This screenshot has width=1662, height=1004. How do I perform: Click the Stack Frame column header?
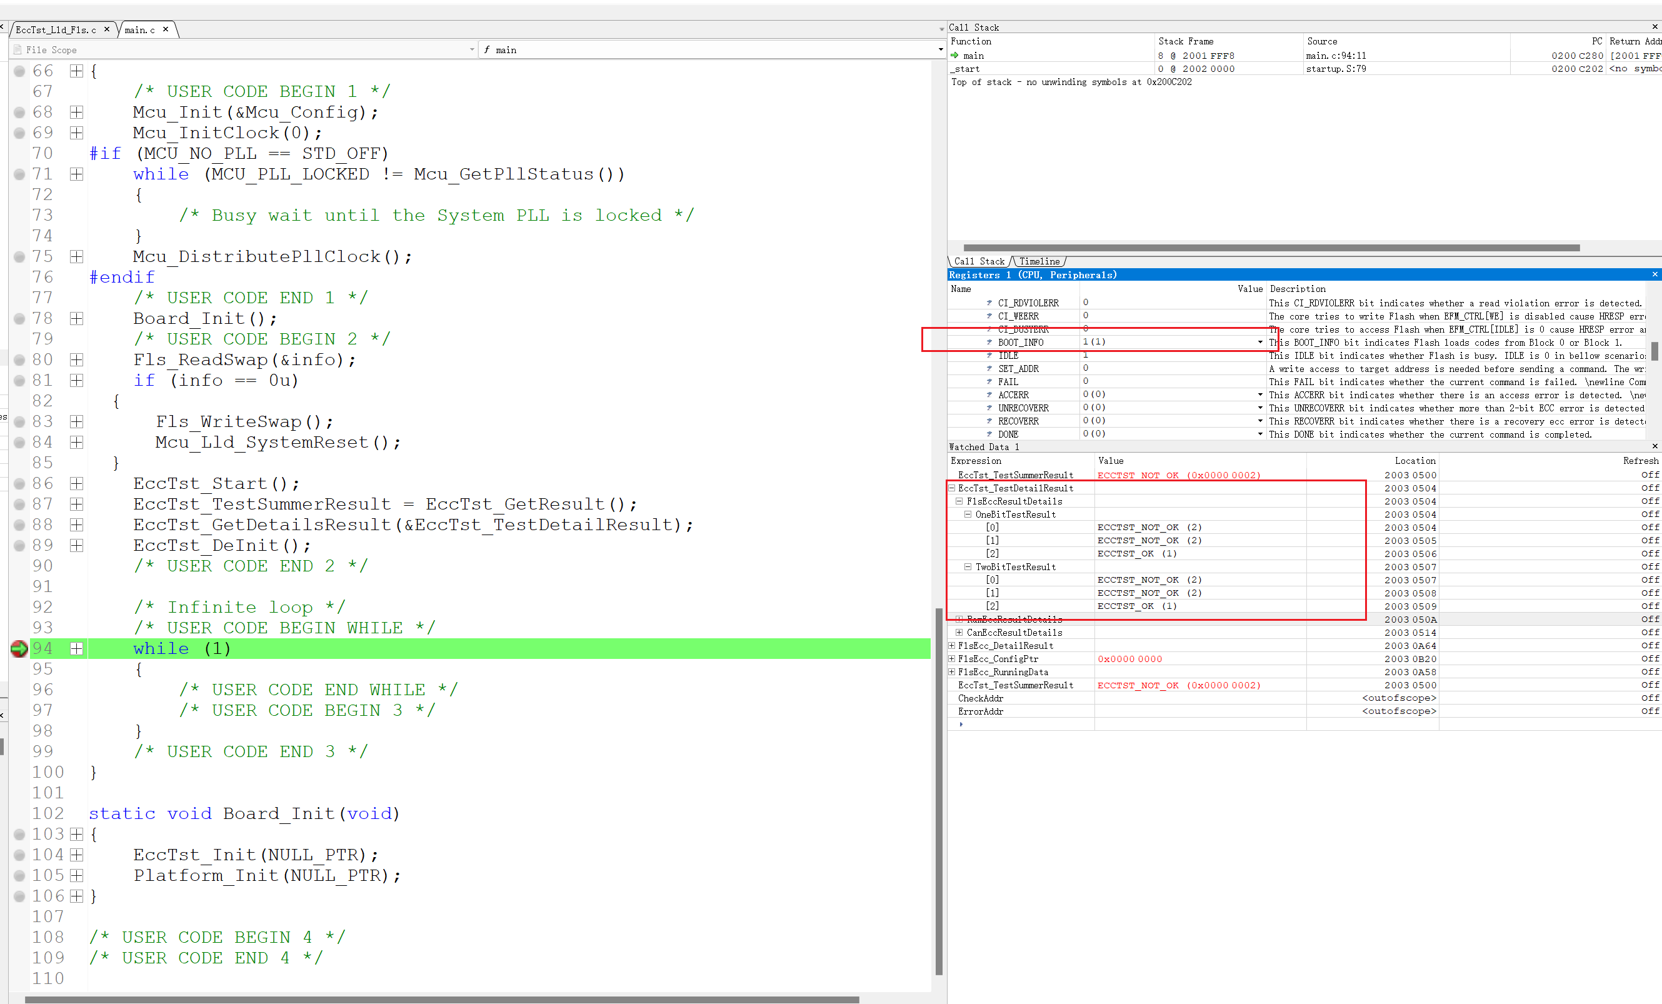[1186, 41]
